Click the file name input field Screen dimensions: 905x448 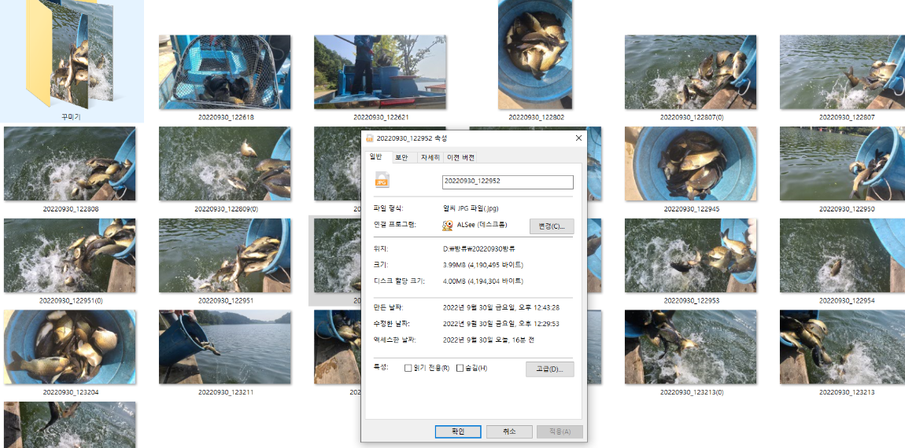(508, 182)
